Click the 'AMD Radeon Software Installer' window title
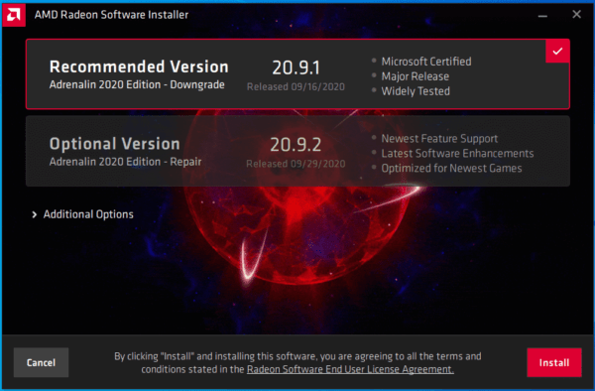 [x=111, y=15]
